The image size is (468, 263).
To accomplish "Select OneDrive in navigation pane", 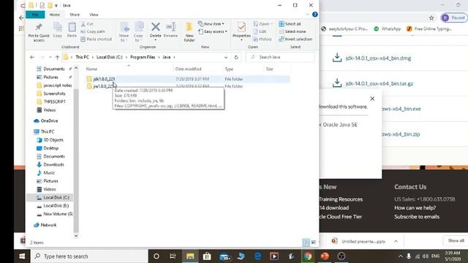I will (49, 121).
